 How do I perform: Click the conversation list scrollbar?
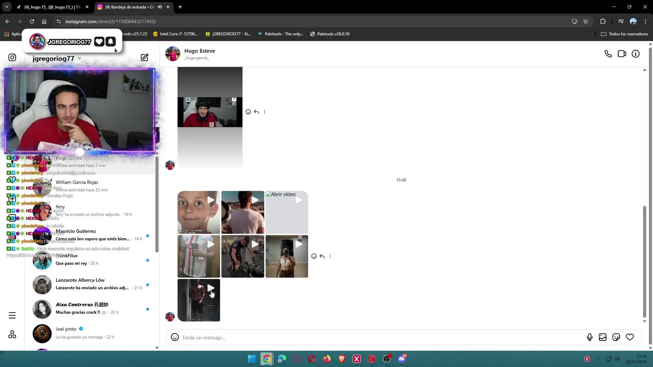point(157,204)
